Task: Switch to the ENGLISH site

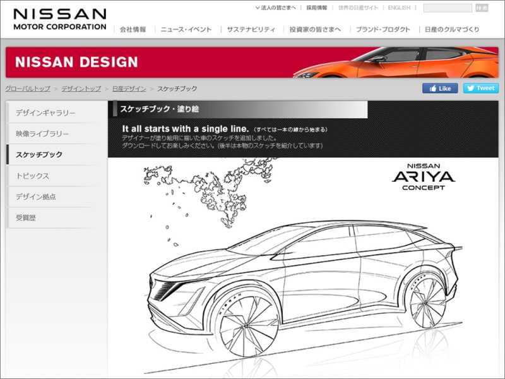Action: 398,9
